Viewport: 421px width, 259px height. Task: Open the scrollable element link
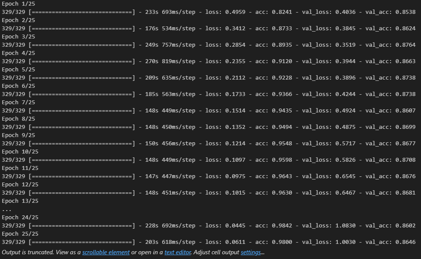click(106, 253)
